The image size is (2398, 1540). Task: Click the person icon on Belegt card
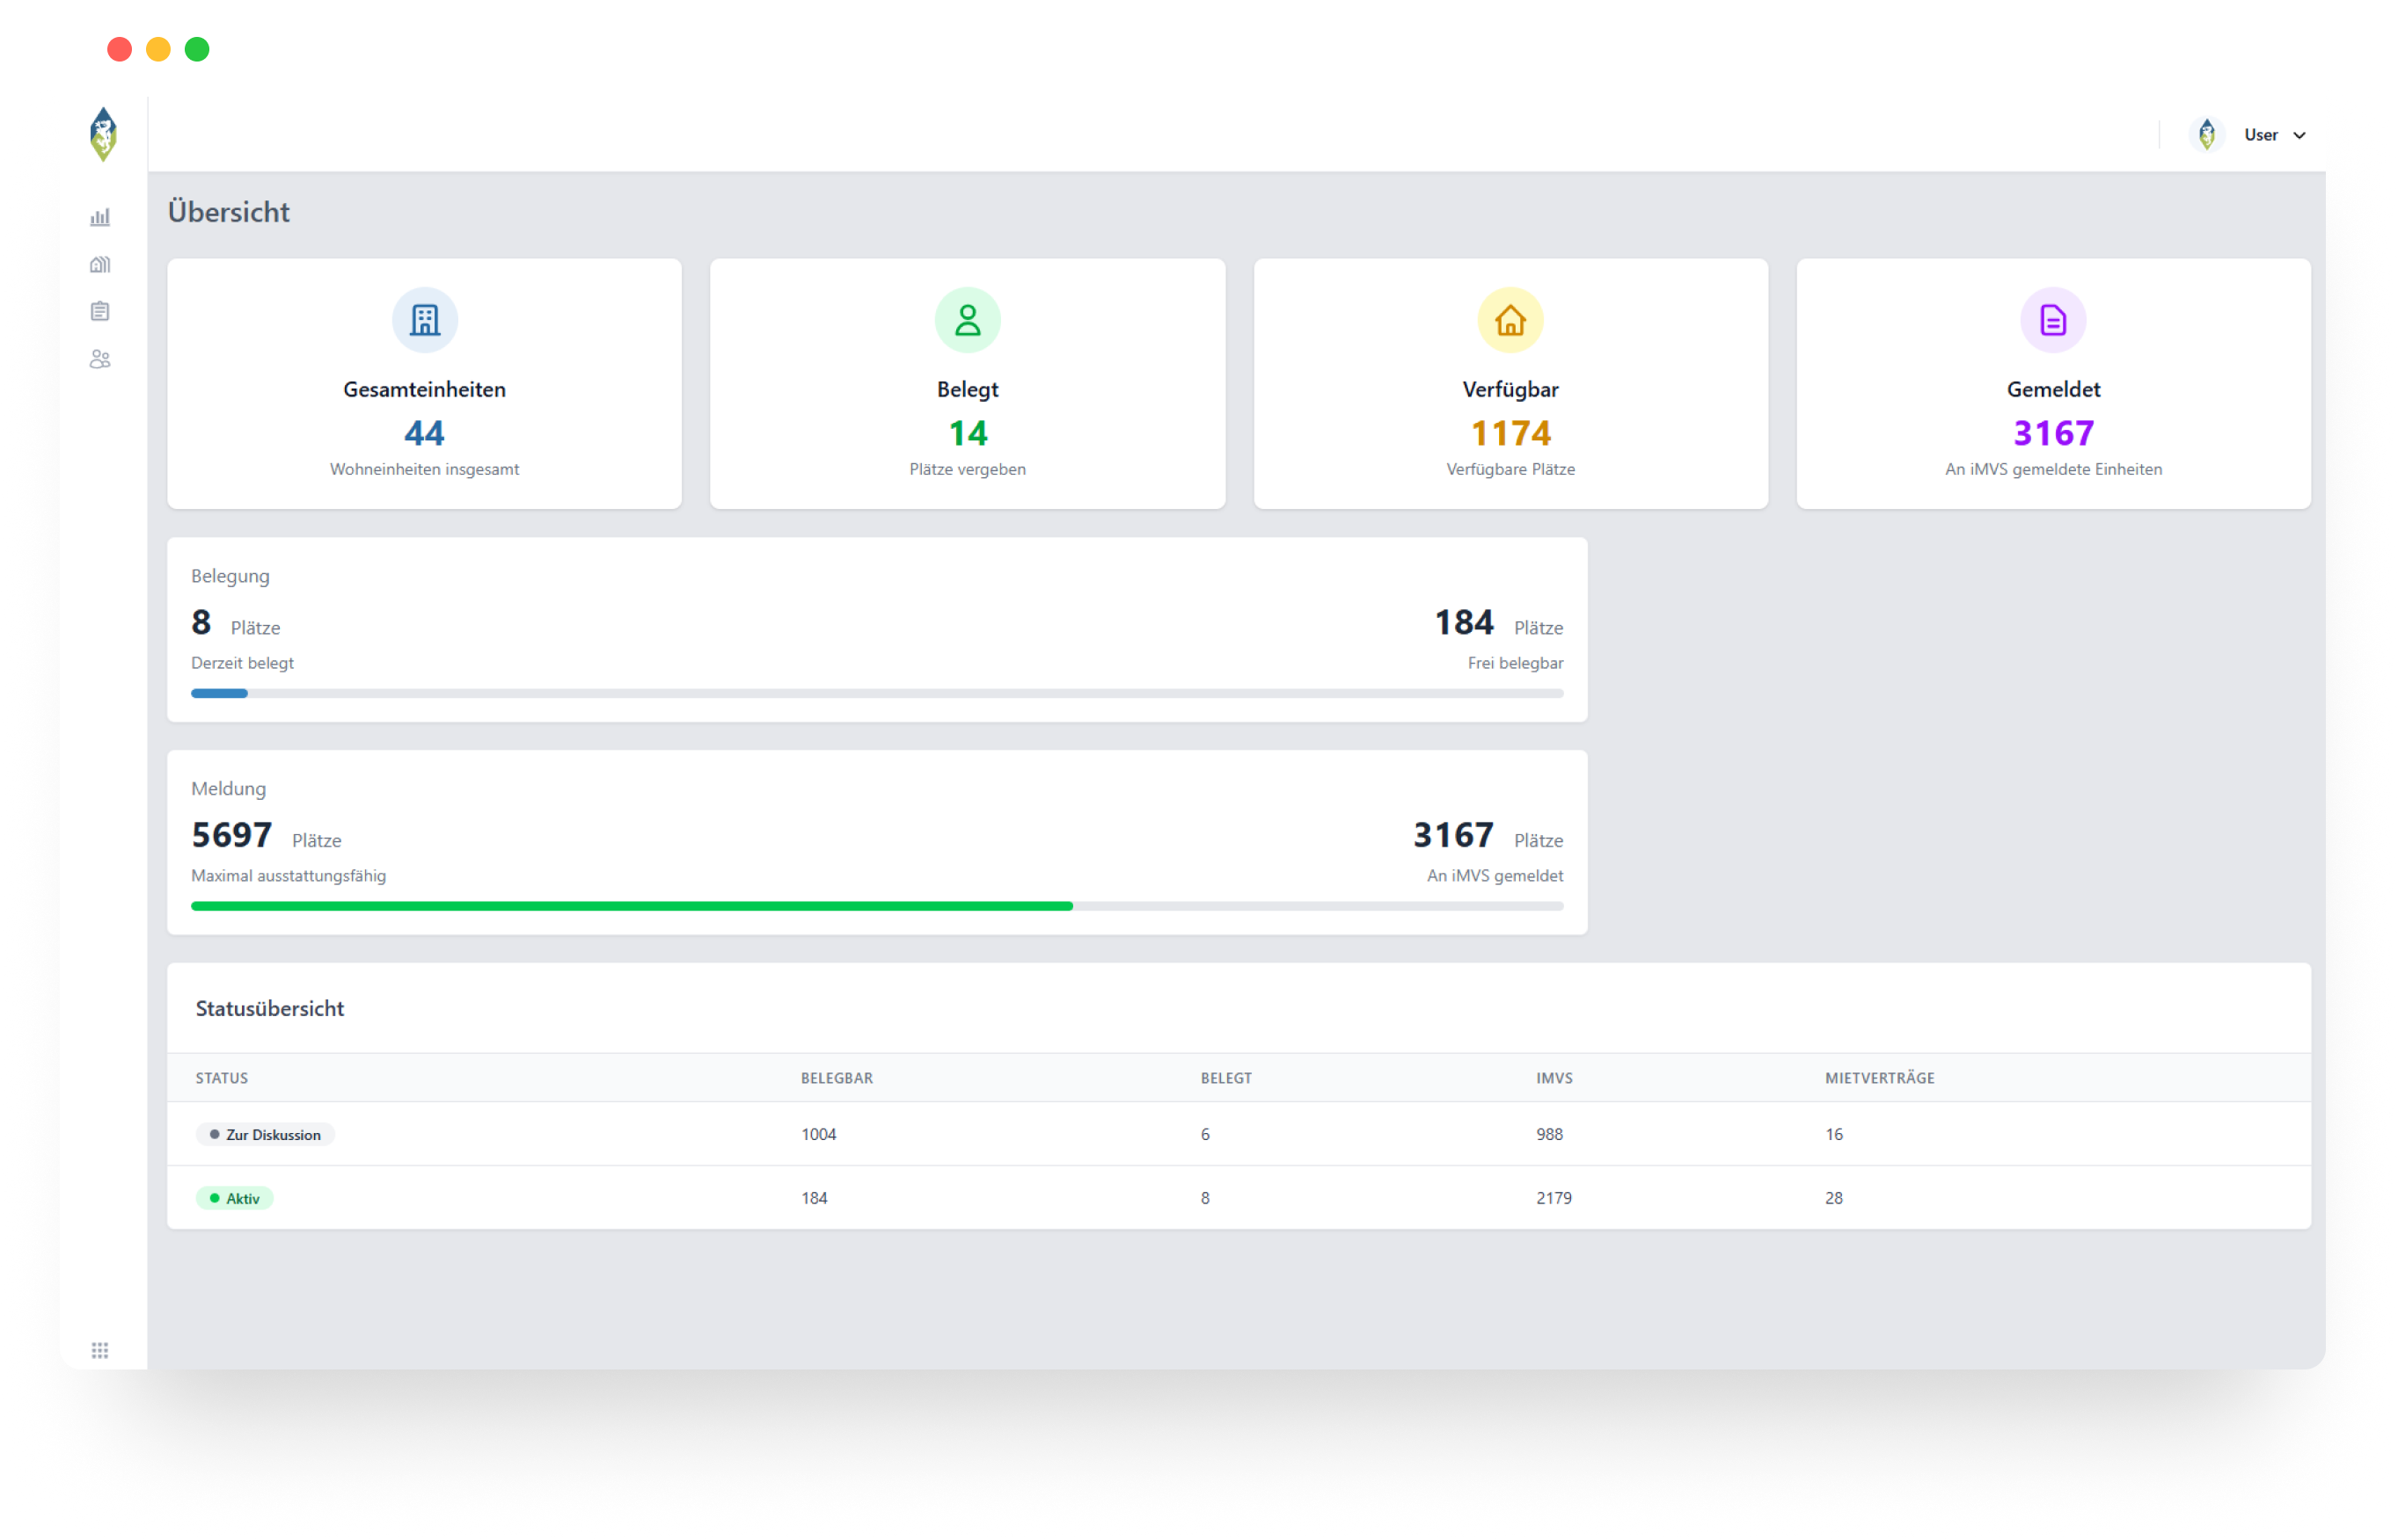point(967,320)
